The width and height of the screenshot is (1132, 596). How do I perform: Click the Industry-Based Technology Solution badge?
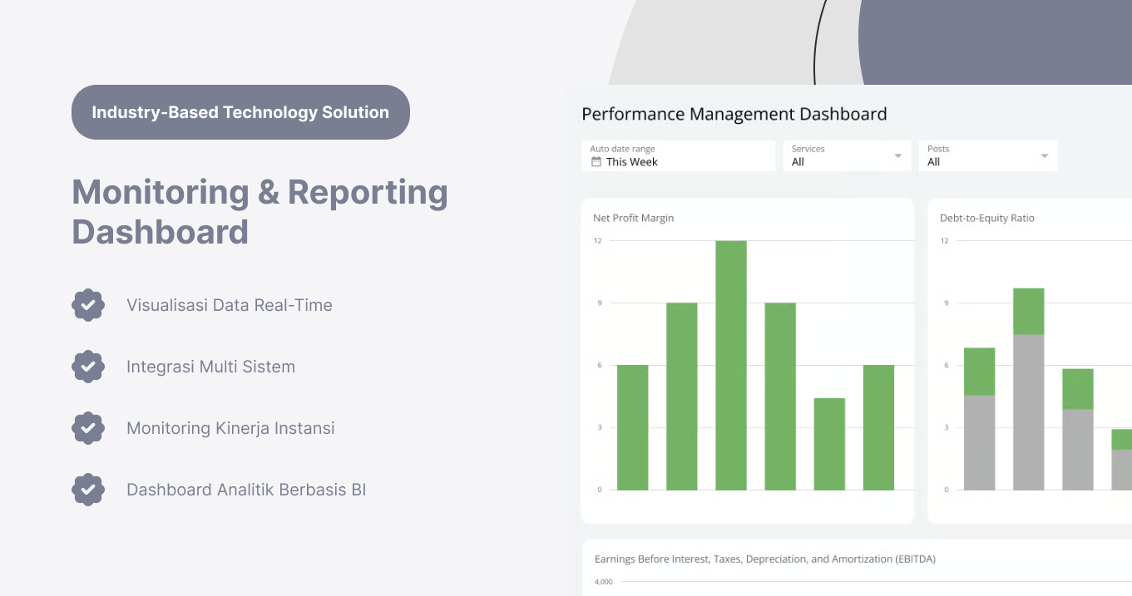[x=240, y=112]
